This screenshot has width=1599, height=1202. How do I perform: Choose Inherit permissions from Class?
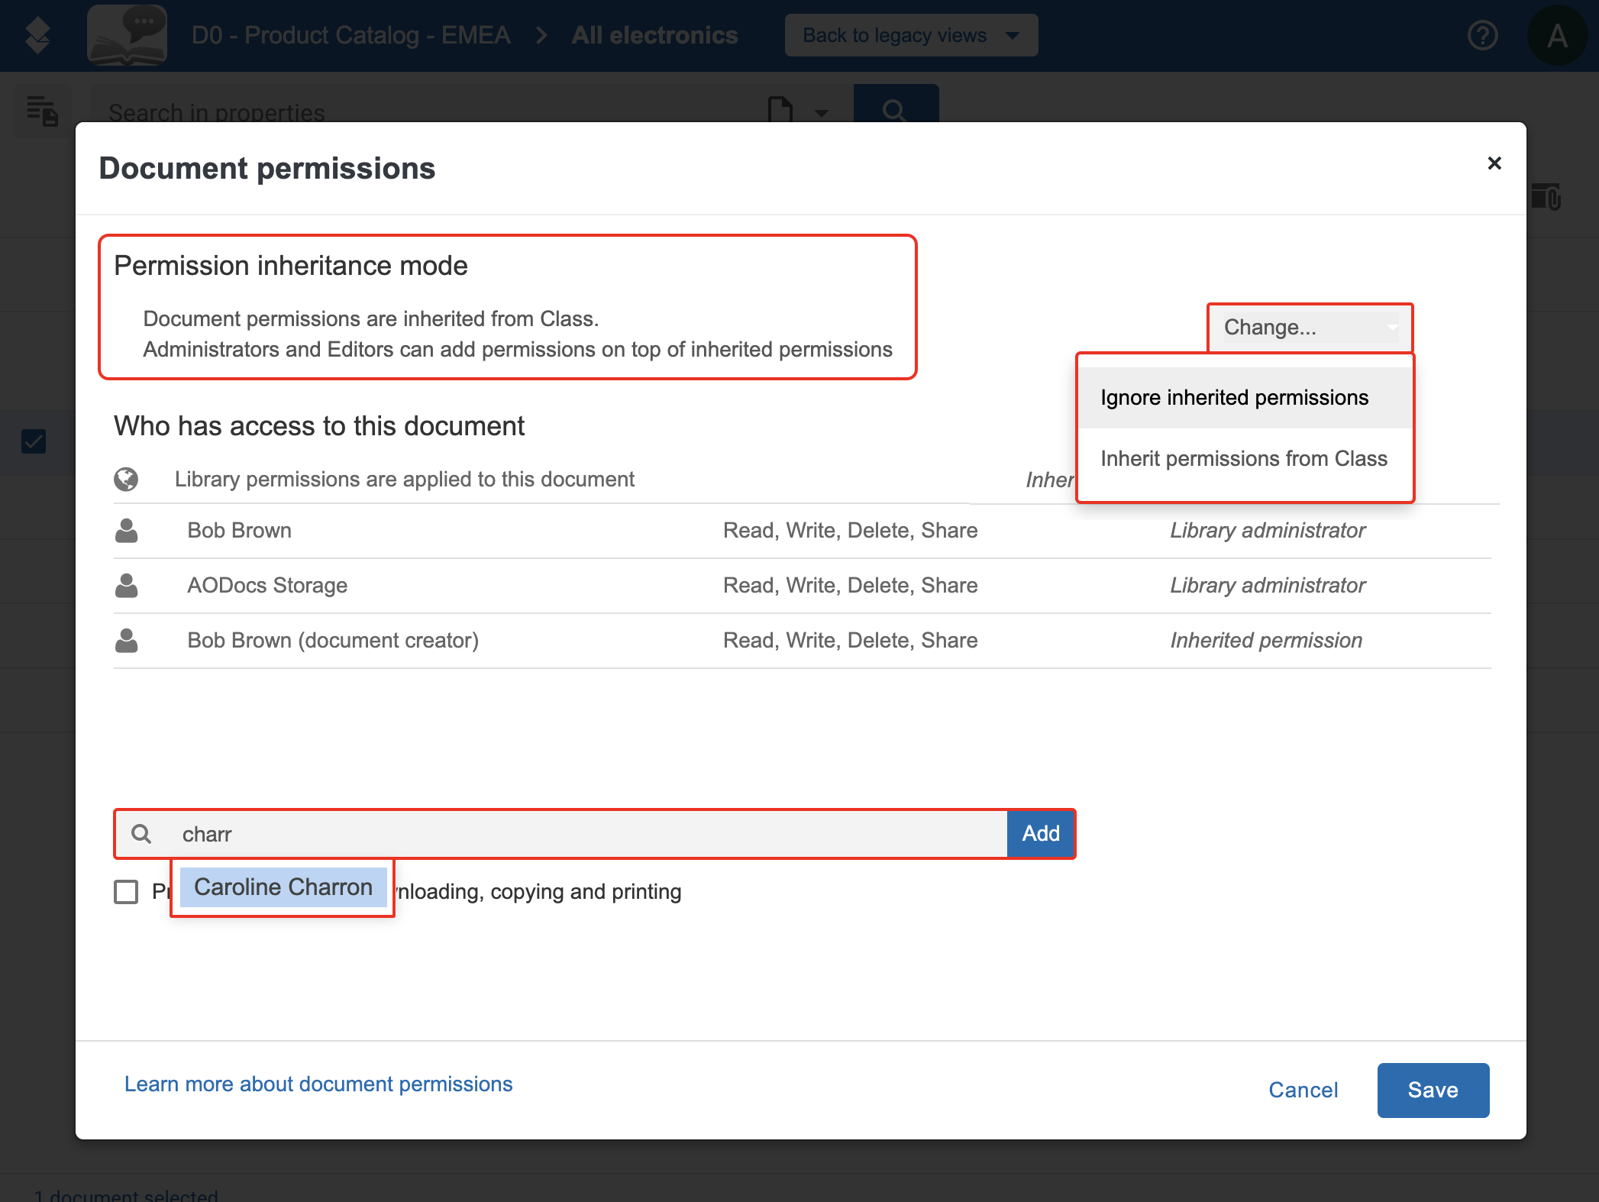(1245, 459)
